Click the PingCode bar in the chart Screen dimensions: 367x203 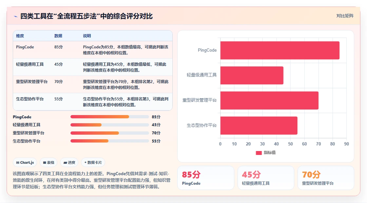click(280, 50)
